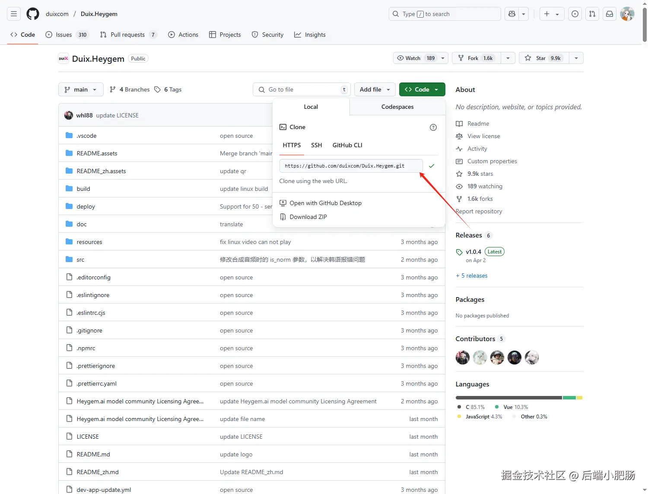
Task: Open the main branch selector
Action: (x=81, y=89)
